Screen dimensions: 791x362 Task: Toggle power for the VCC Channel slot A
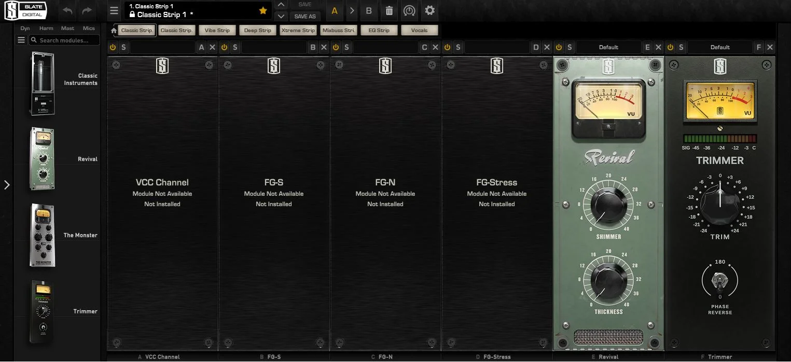click(x=113, y=47)
